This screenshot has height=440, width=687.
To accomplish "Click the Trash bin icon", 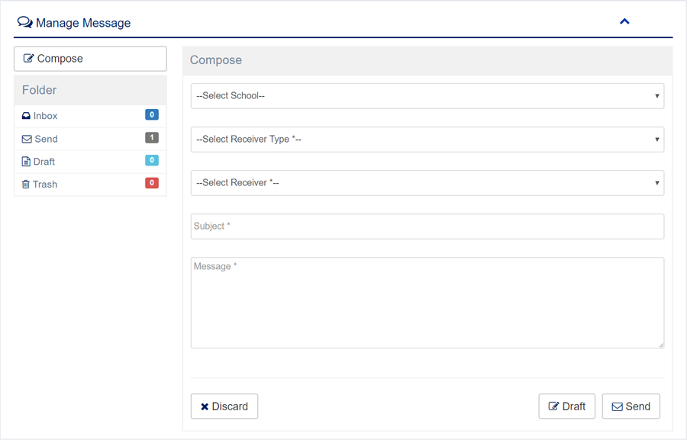I will coord(26,185).
